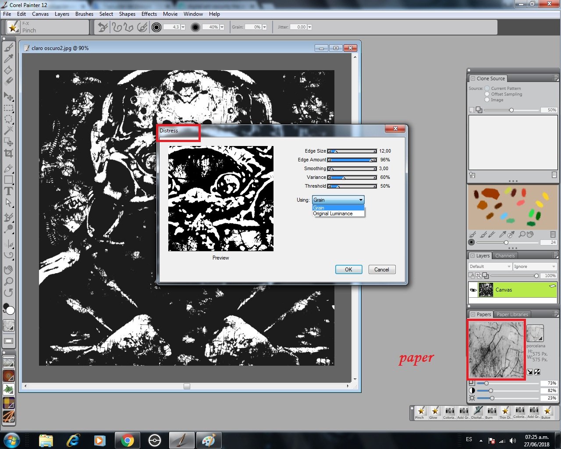Toggle directional grain button in Papers panel
The width and height of the screenshot is (561, 449).
[x=530, y=372]
